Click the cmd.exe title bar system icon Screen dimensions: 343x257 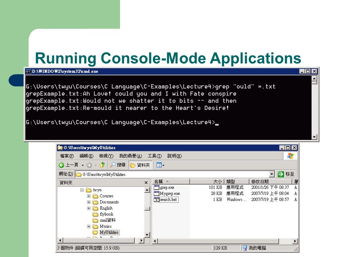click(28, 71)
